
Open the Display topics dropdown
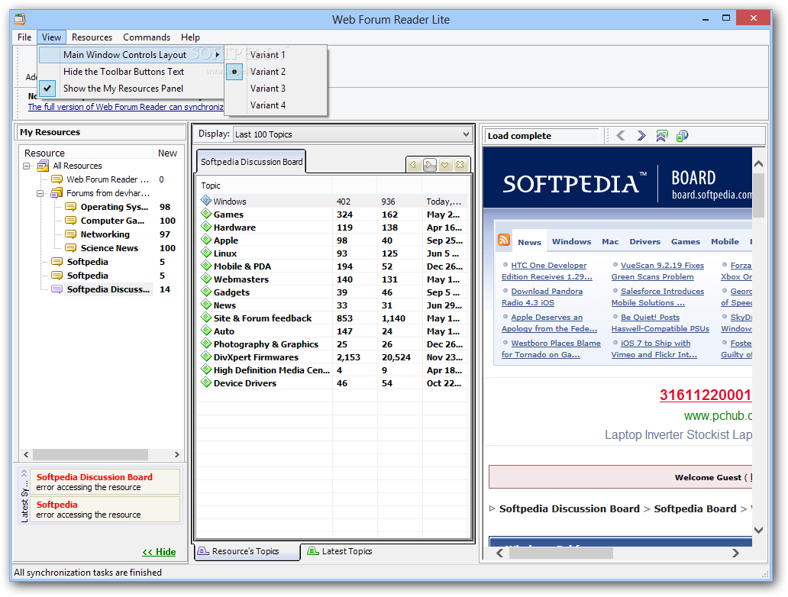click(x=352, y=134)
